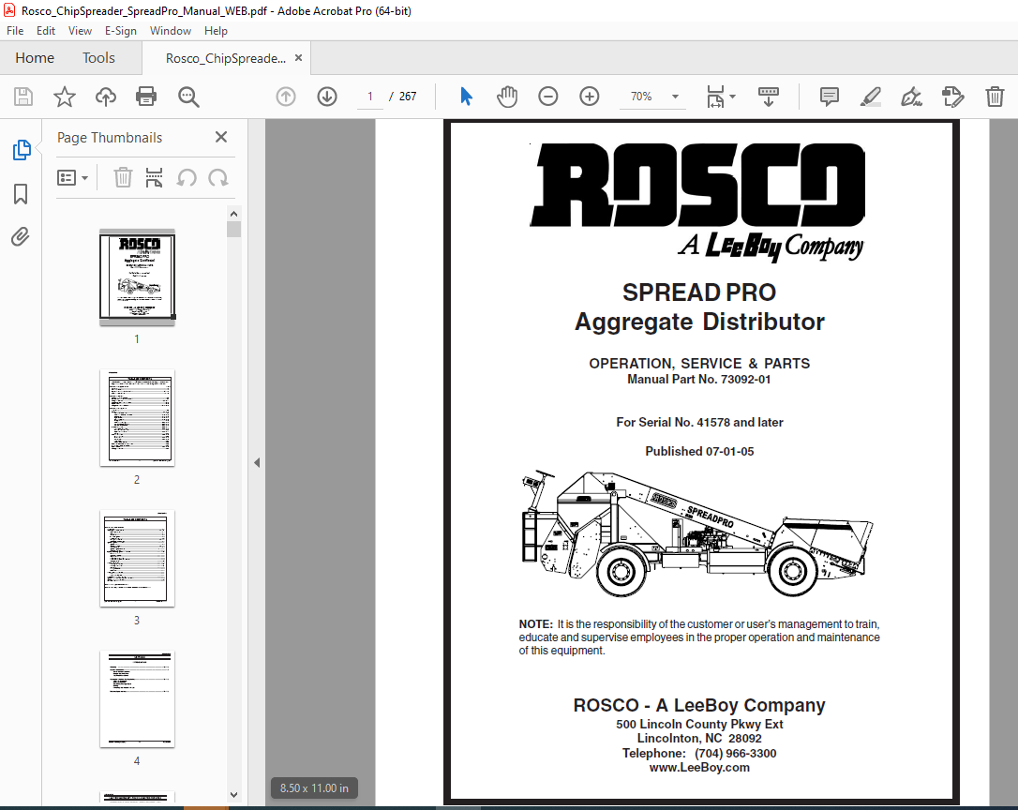Open the E-Sign menu
The height and width of the screenshot is (810, 1018).
[x=121, y=31]
